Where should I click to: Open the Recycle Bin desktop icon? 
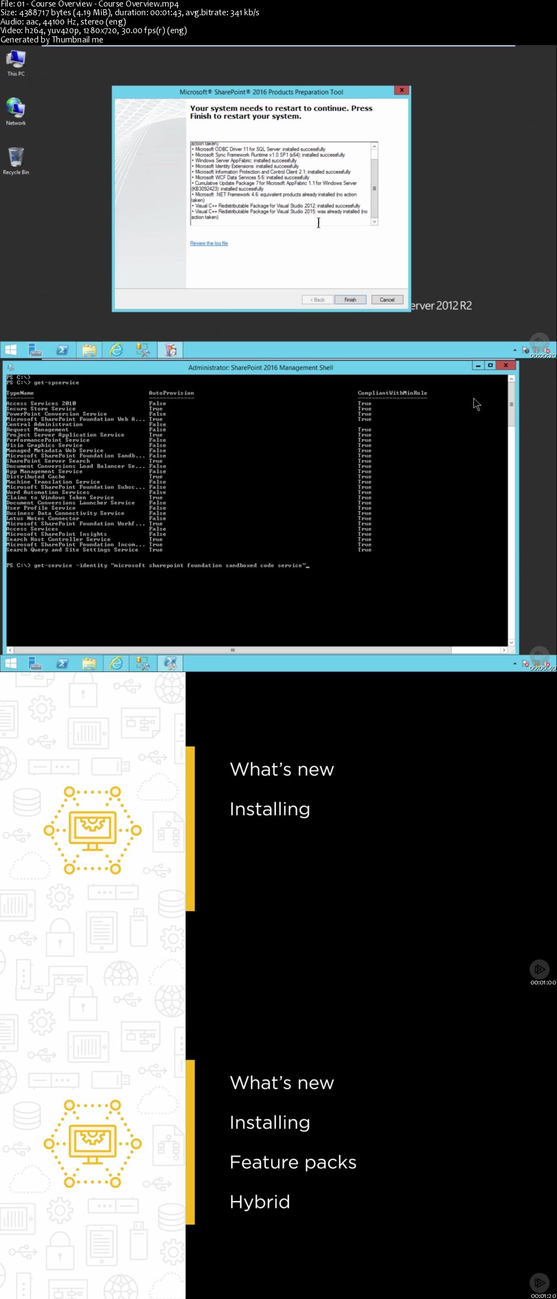click(16, 161)
